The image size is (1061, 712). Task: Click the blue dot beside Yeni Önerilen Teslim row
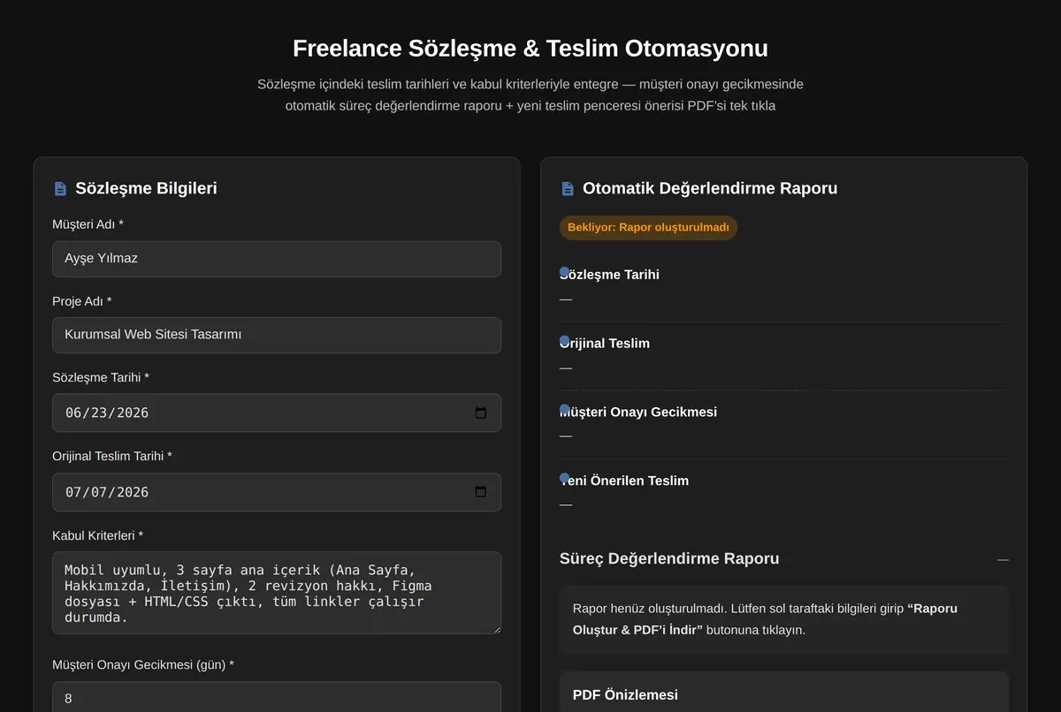point(564,478)
